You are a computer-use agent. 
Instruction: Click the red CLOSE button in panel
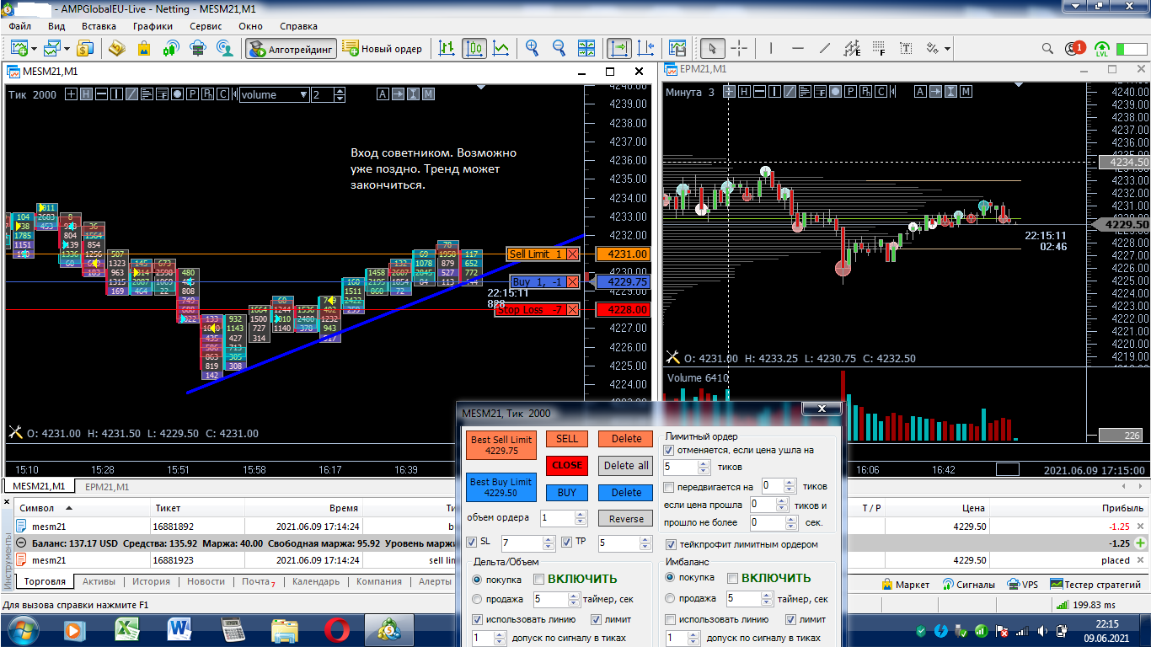point(567,465)
